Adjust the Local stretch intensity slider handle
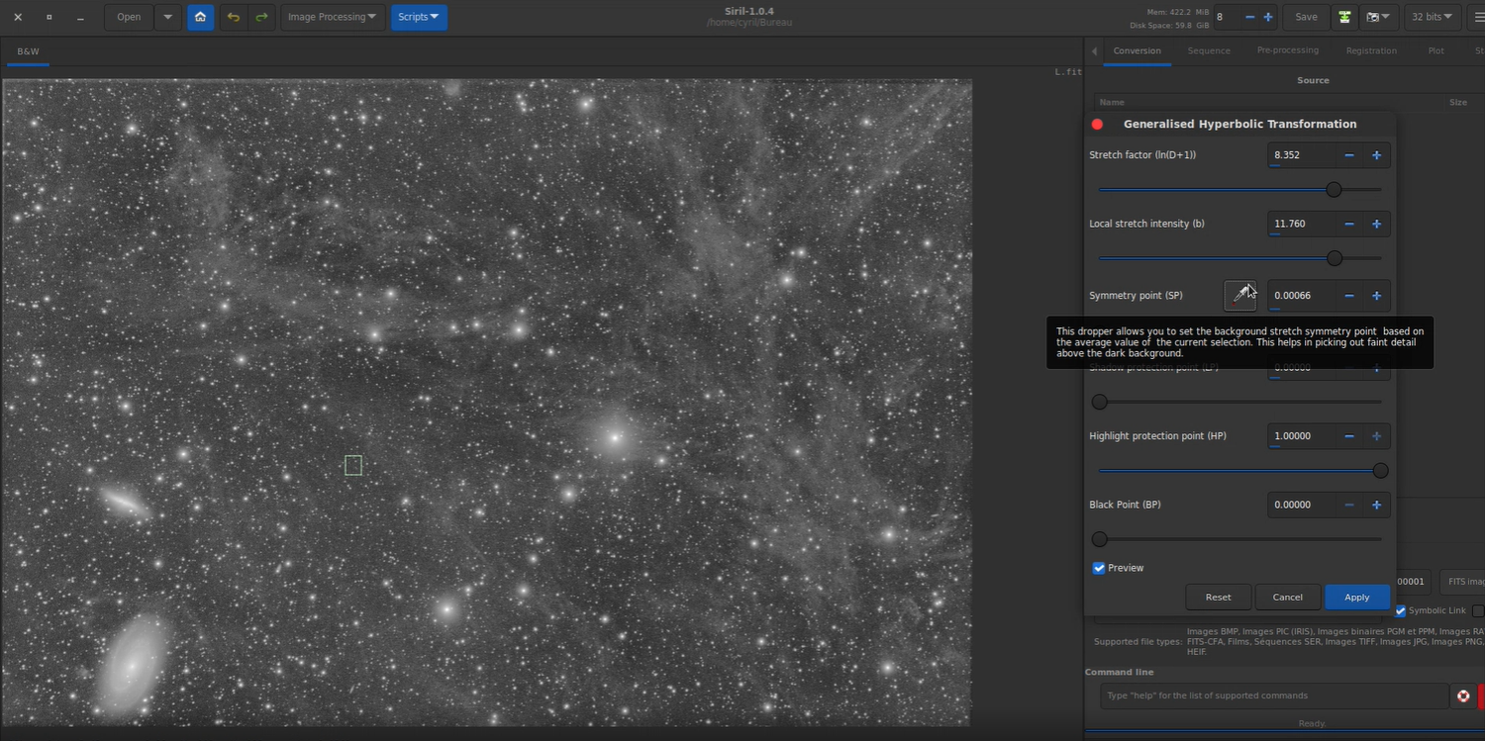Viewport: 1485px width, 741px height. tap(1335, 258)
